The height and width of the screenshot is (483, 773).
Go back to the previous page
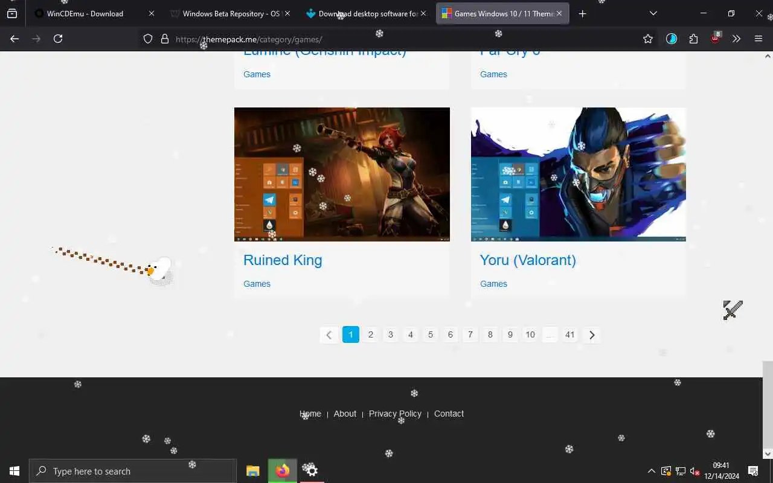point(14,39)
